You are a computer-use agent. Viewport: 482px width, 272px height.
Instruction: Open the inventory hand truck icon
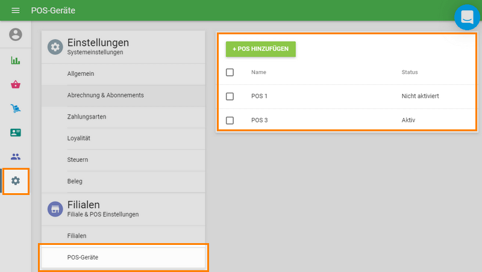(x=16, y=108)
